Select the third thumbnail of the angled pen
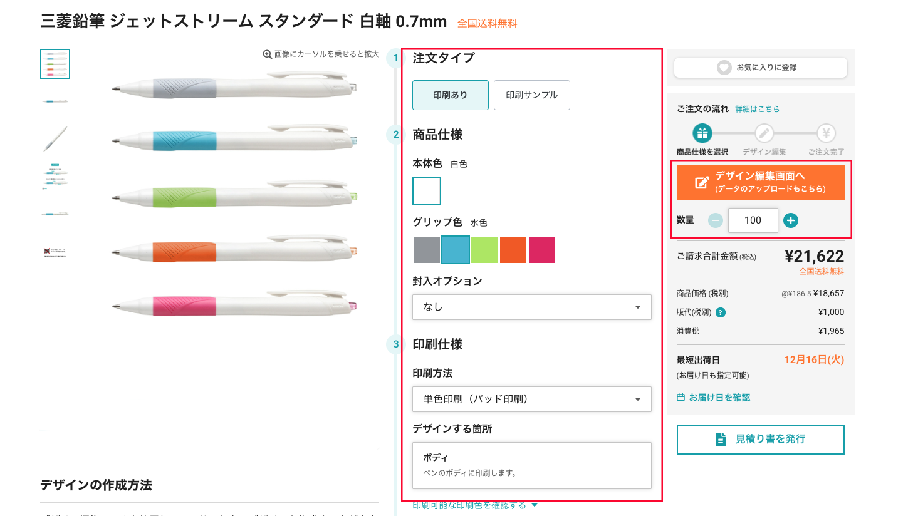 click(x=55, y=139)
